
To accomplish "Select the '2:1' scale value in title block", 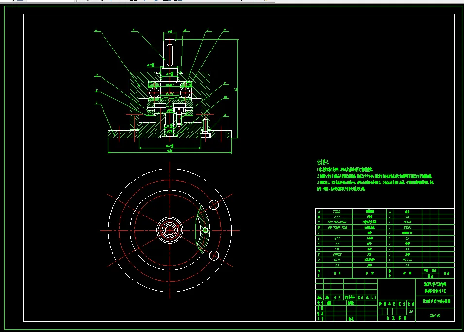I will click(x=411, y=311).
